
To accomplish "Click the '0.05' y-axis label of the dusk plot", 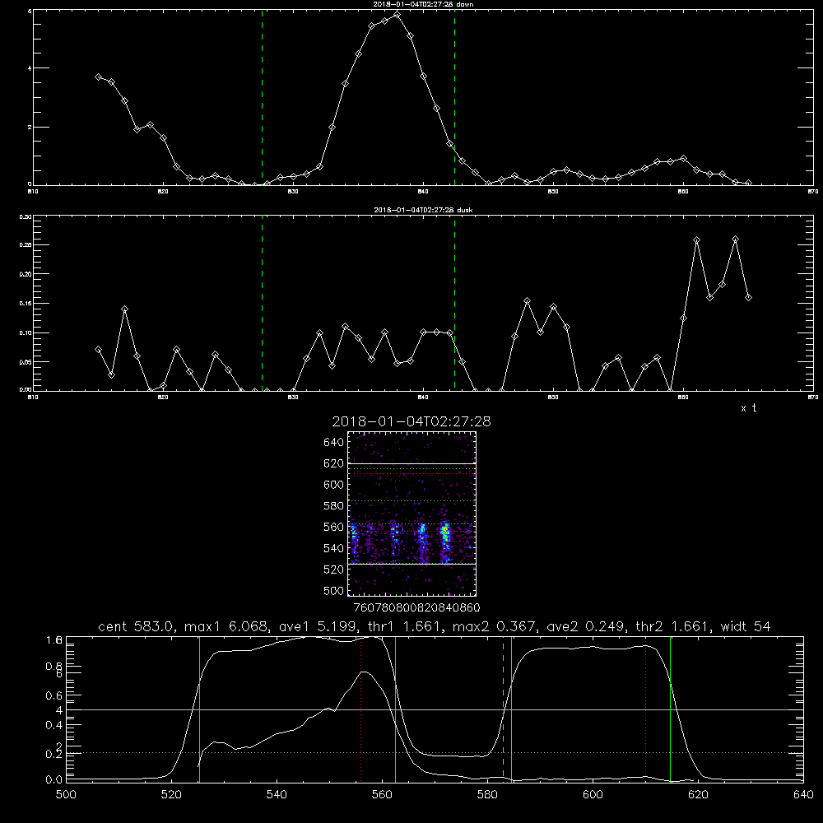I will (x=26, y=362).
